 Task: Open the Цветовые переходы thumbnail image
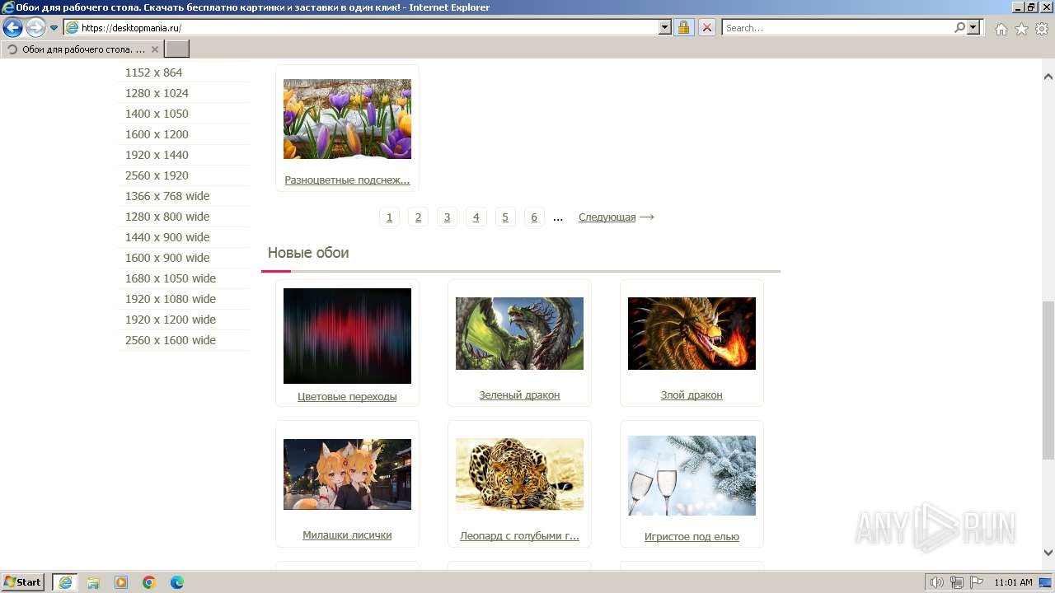click(347, 336)
